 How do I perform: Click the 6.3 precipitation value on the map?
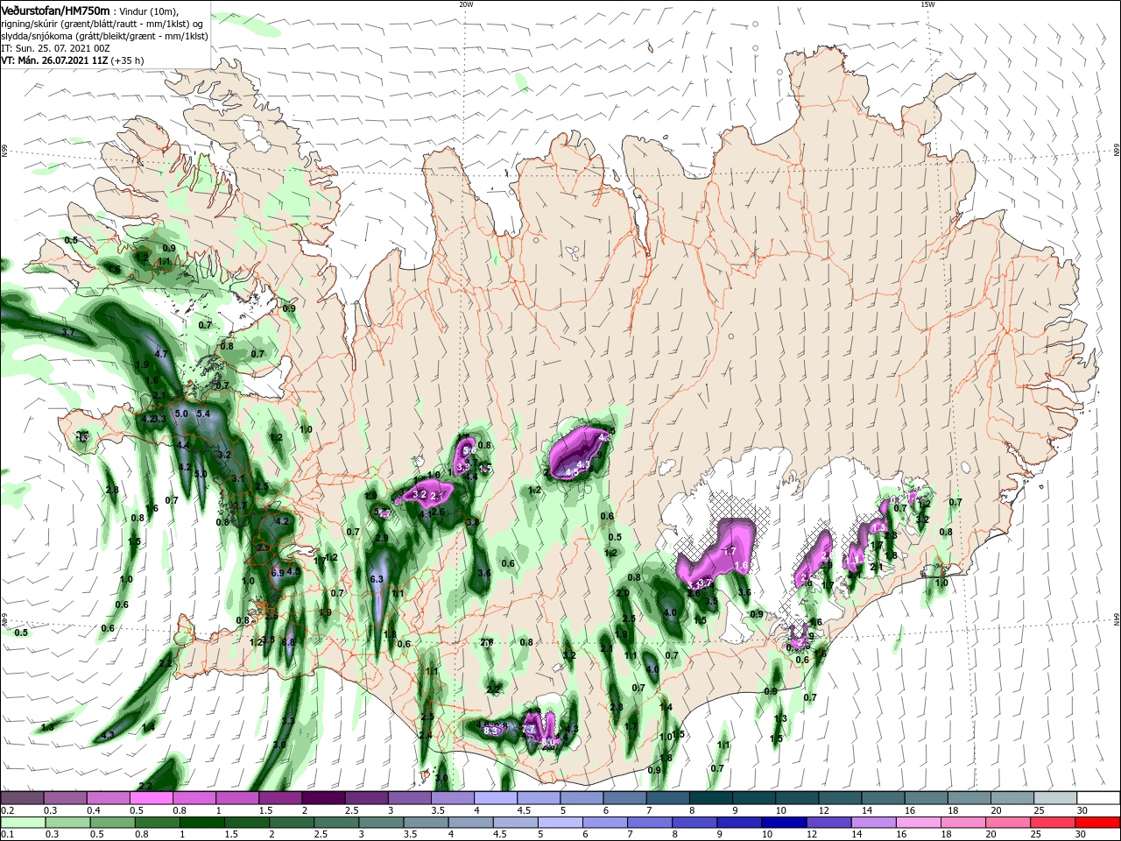pos(377,579)
